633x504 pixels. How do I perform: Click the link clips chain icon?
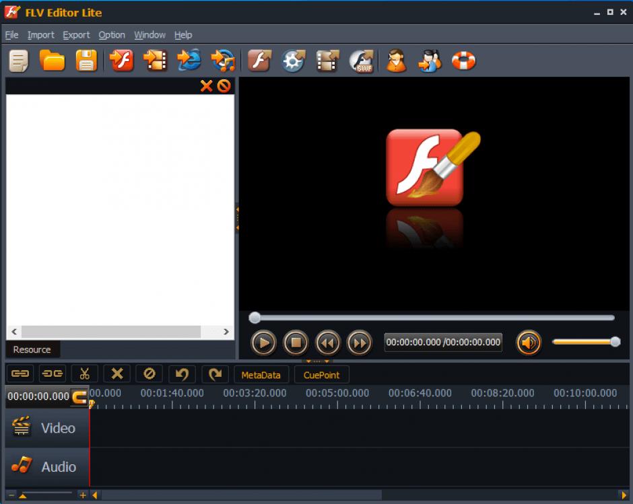21,374
